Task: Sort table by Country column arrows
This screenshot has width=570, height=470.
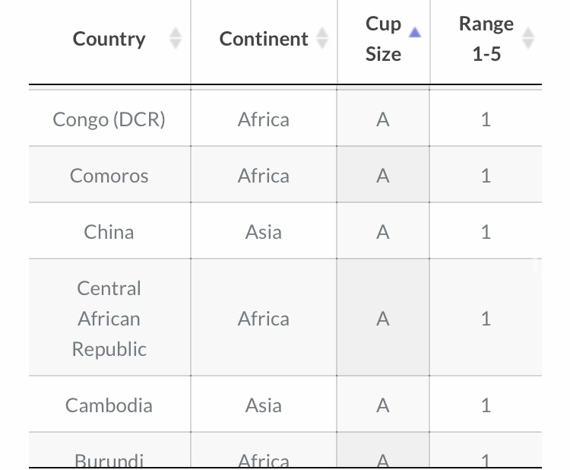Action: (x=176, y=38)
